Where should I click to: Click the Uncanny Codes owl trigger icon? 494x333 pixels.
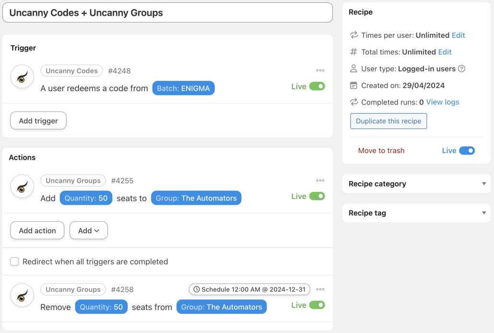(22, 76)
